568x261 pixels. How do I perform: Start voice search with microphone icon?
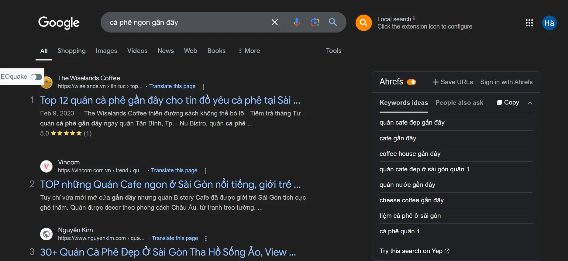point(297,22)
